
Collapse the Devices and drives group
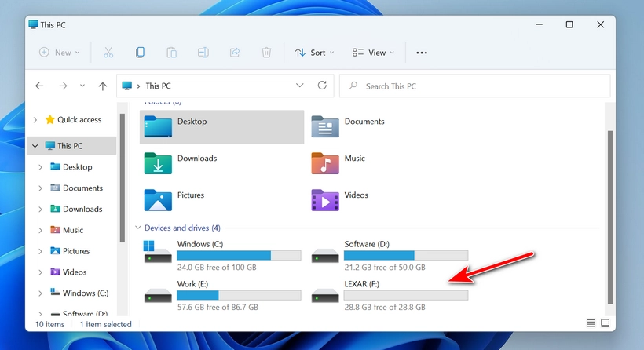pyautogui.click(x=138, y=228)
